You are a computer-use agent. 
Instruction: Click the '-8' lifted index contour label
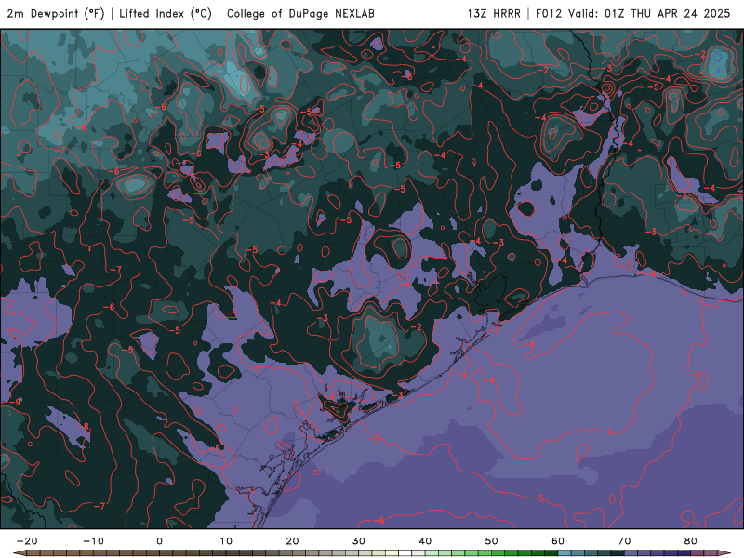coord(84,427)
